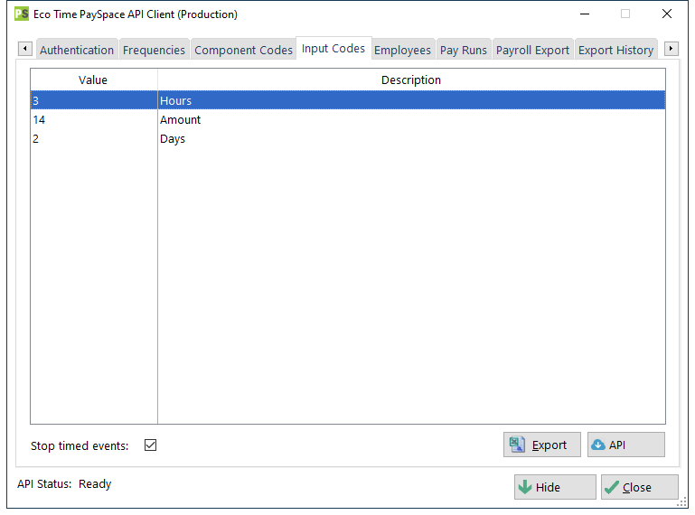View the Export History tab
The height and width of the screenshot is (515, 695).
615,50
